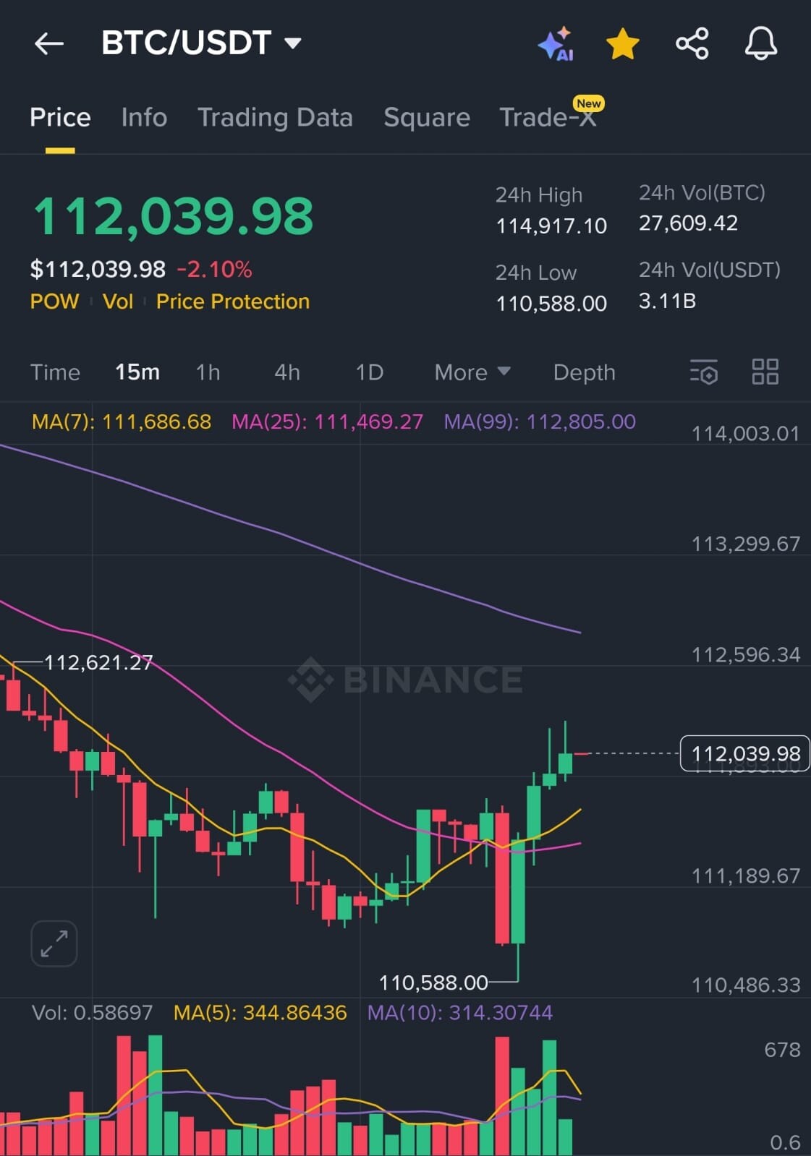Open chart indicator settings icon
This screenshot has height=1156, width=811.
click(704, 372)
